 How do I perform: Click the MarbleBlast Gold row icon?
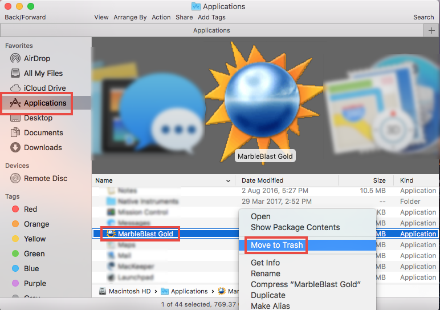tap(111, 233)
